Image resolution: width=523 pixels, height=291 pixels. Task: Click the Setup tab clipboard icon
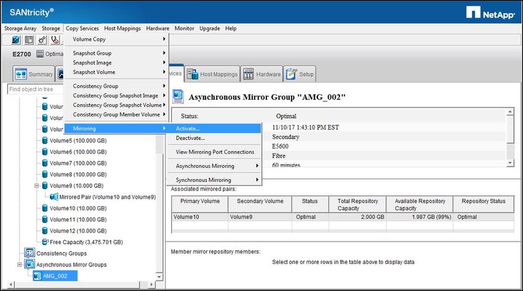(x=291, y=74)
